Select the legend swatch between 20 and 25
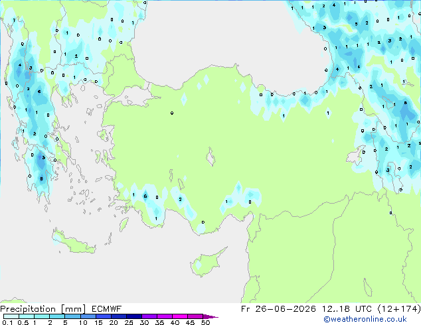This screenshot has height=325, width=421. point(119,316)
